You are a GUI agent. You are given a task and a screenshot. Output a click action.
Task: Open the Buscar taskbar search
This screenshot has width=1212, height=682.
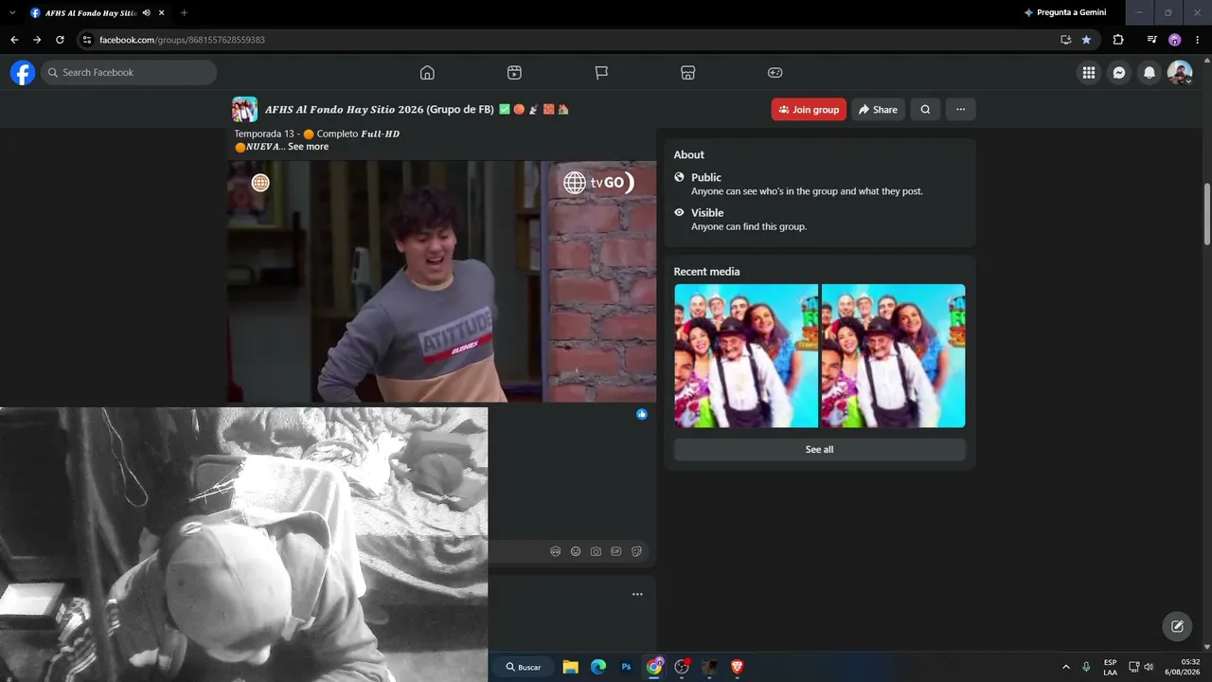tap(524, 667)
